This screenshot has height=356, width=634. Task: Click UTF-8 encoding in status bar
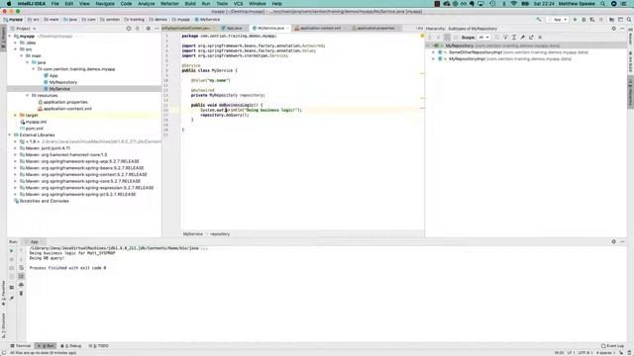tap(584, 353)
